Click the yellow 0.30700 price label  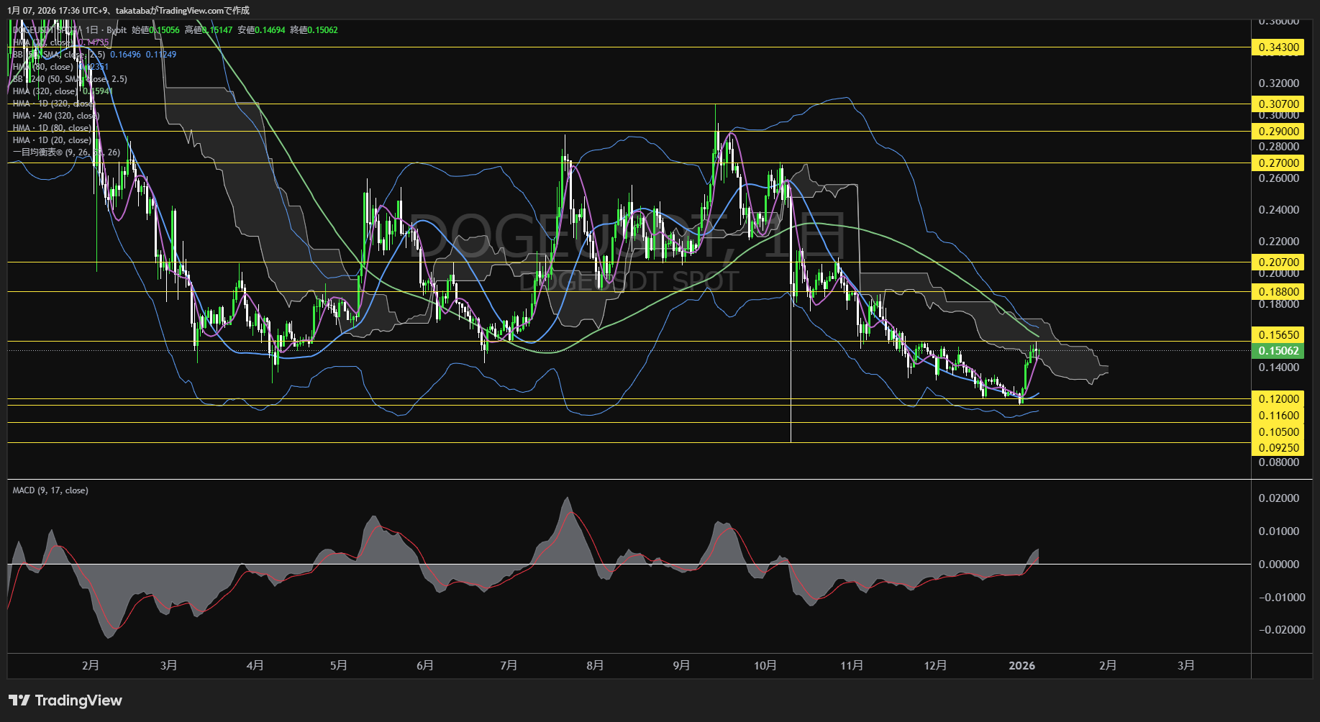pyautogui.click(x=1278, y=104)
